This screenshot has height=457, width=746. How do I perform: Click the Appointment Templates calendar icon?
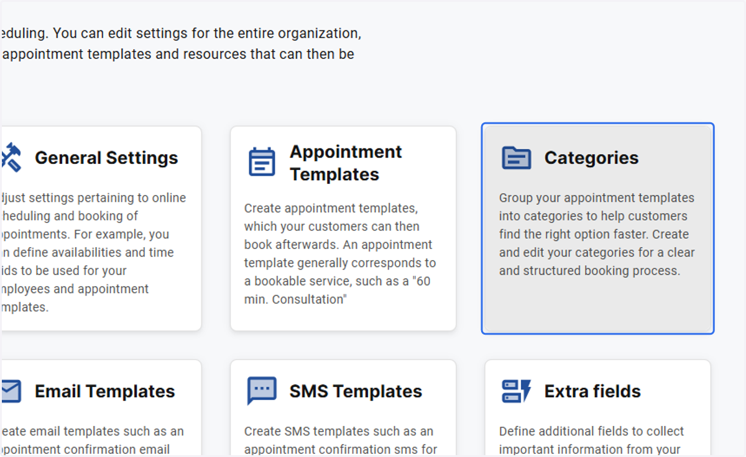pos(262,162)
